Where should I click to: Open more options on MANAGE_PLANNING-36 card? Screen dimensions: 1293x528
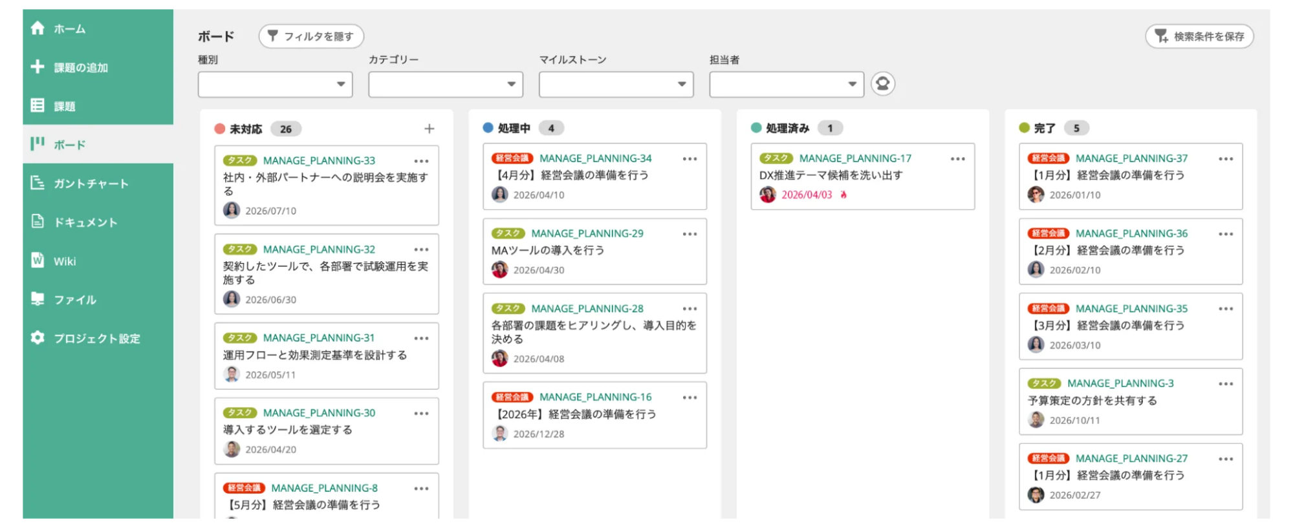coord(1225,234)
